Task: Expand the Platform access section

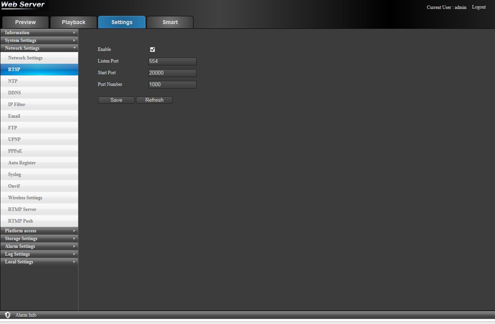Action: (x=39, y=231)
